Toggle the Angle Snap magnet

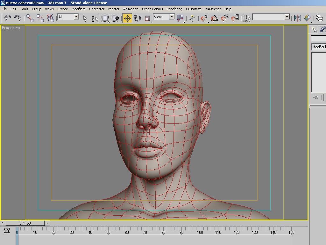(x=214, y=18)
